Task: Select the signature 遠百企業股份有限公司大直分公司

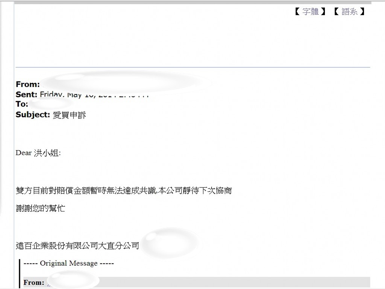Action: (77, 245)
